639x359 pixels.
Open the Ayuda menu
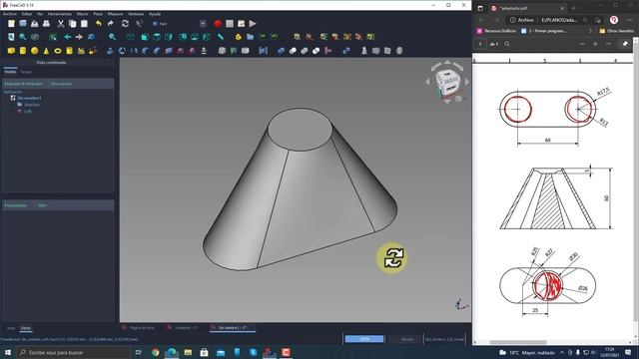(x=155, y=14)
